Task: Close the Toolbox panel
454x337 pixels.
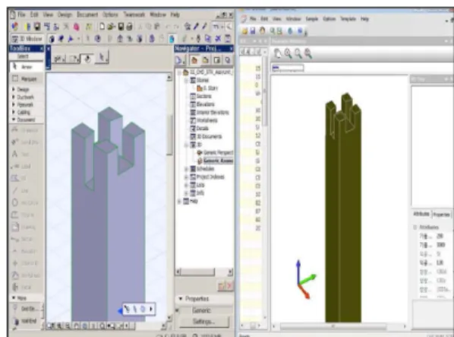Action: click(x=41, y=49)
